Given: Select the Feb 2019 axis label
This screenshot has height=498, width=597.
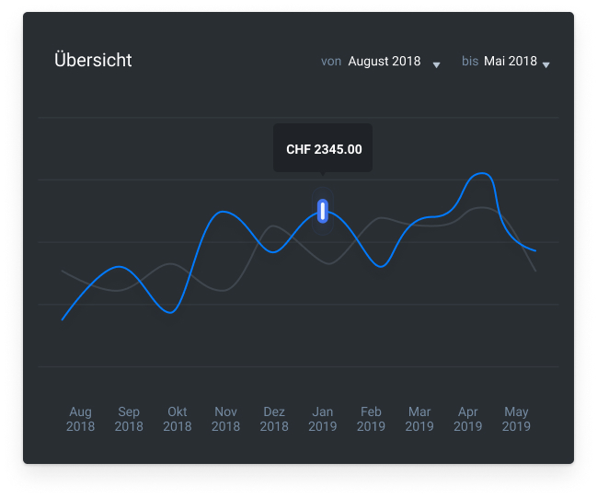Looking at the screenshot, I should tap(371, 419).
